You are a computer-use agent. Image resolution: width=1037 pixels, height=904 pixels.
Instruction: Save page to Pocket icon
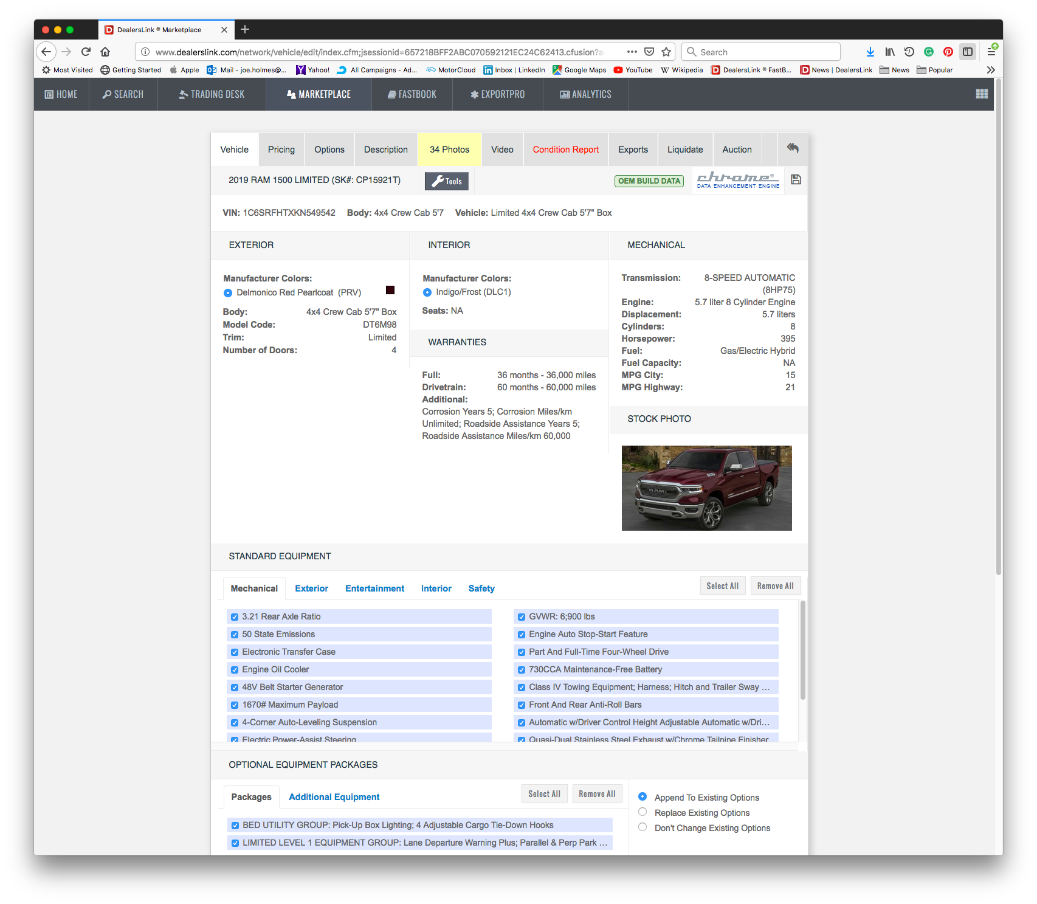tap(649, 52)
